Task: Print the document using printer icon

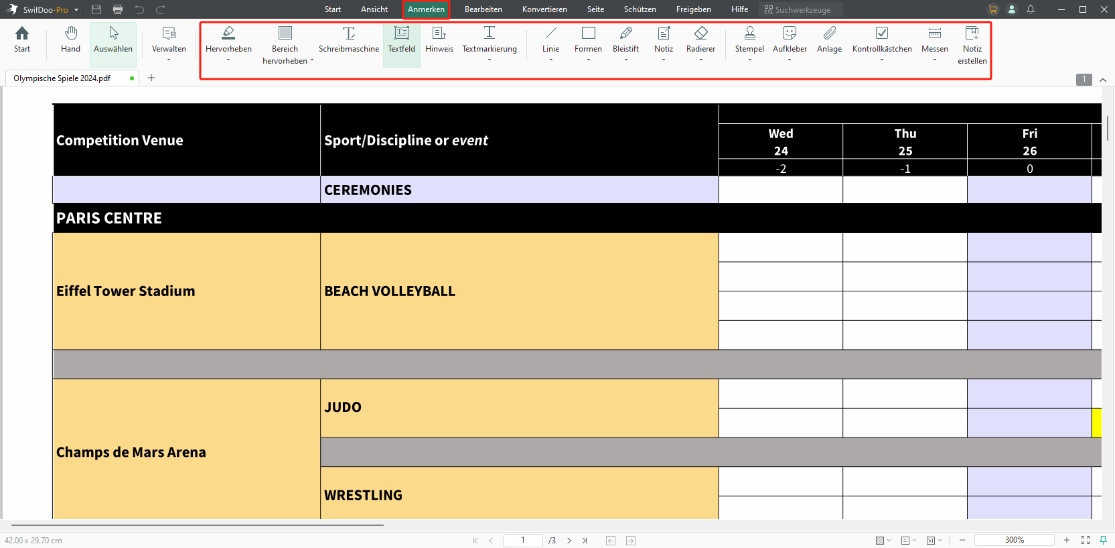Action: (118, 9)
